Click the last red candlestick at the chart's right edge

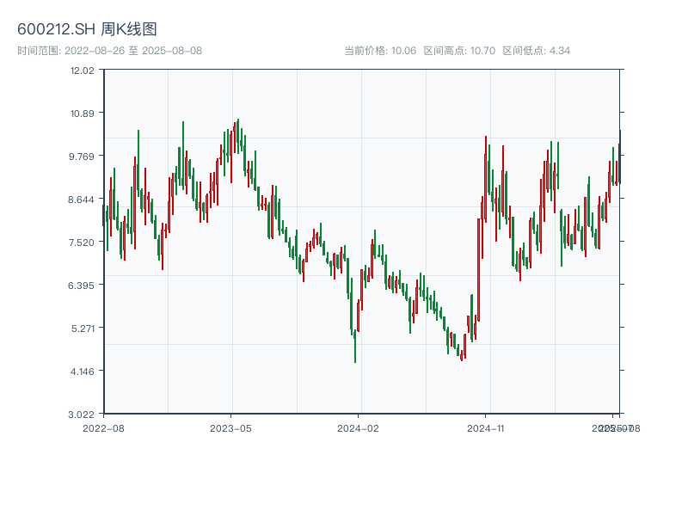pyautogui.click(x=620, y=157)
